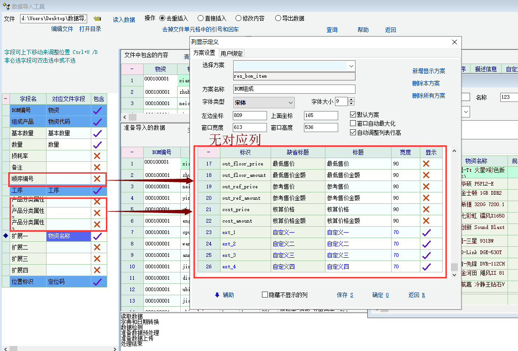The height and width of the screenshot is (351, 518).
Task: Click the 保存 S button
Action: click(345, 295)
